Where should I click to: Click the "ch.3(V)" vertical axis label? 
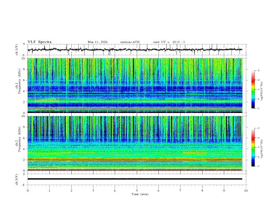tap(17, 179)
